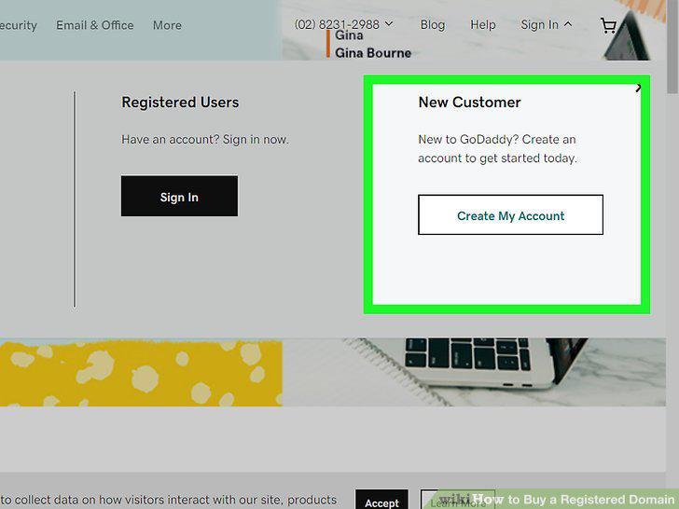The width and height of the screenshot is (679, 509).
Task: Click the (02) 8231-2988 phone number
Action: [337, 24]
